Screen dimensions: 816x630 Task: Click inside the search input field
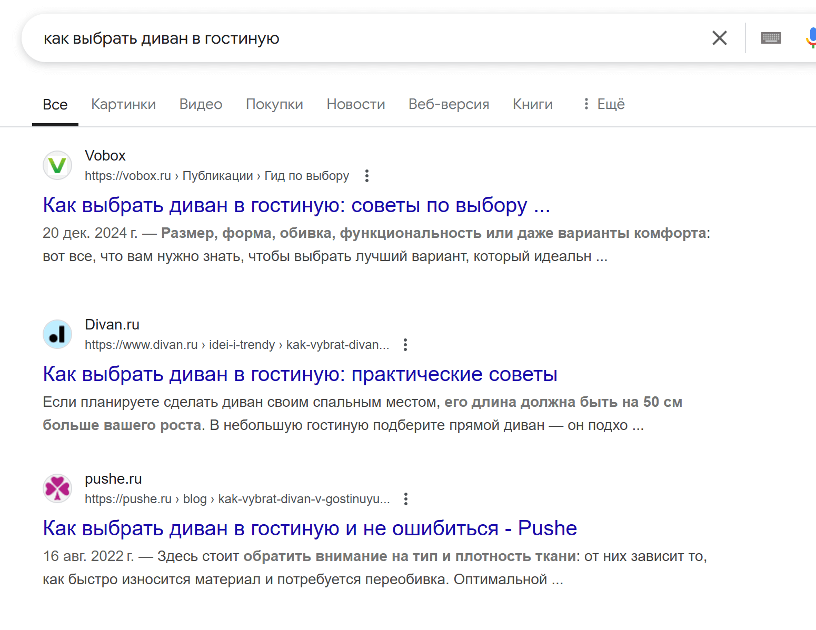point(316,37)
